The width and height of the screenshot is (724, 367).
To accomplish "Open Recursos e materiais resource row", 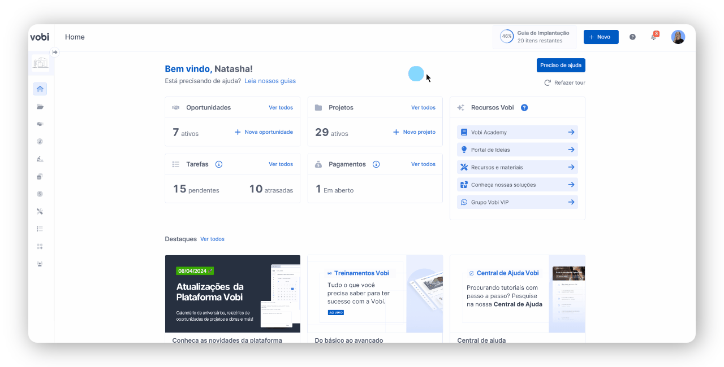I will [x=518, y=167].
